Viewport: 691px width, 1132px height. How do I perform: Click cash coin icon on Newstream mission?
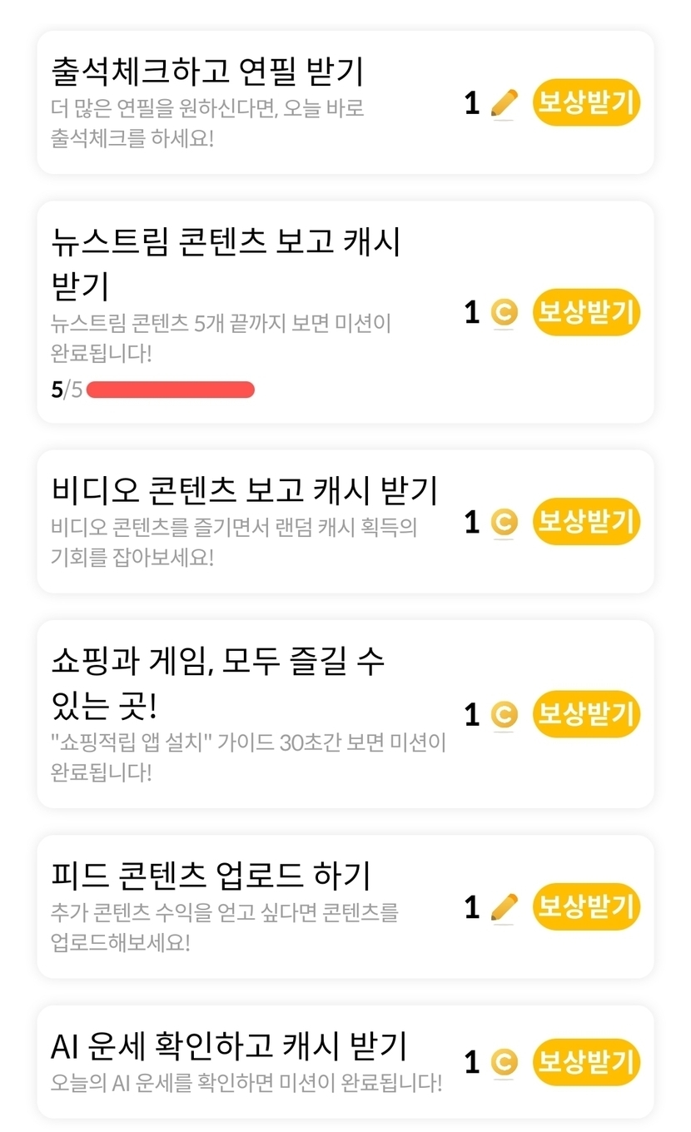pos(504,312)
